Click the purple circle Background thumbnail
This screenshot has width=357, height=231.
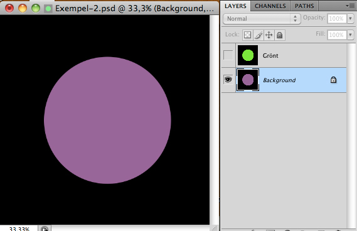(x=248, y=80)
